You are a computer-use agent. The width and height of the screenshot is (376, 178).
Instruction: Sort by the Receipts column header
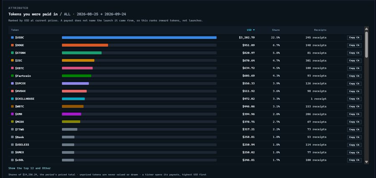320,30
